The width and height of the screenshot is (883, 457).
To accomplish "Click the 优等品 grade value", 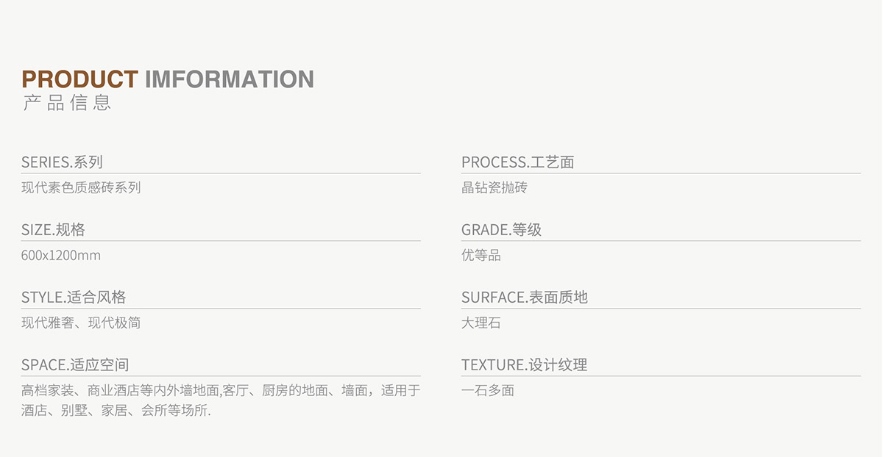I will 481,256.
